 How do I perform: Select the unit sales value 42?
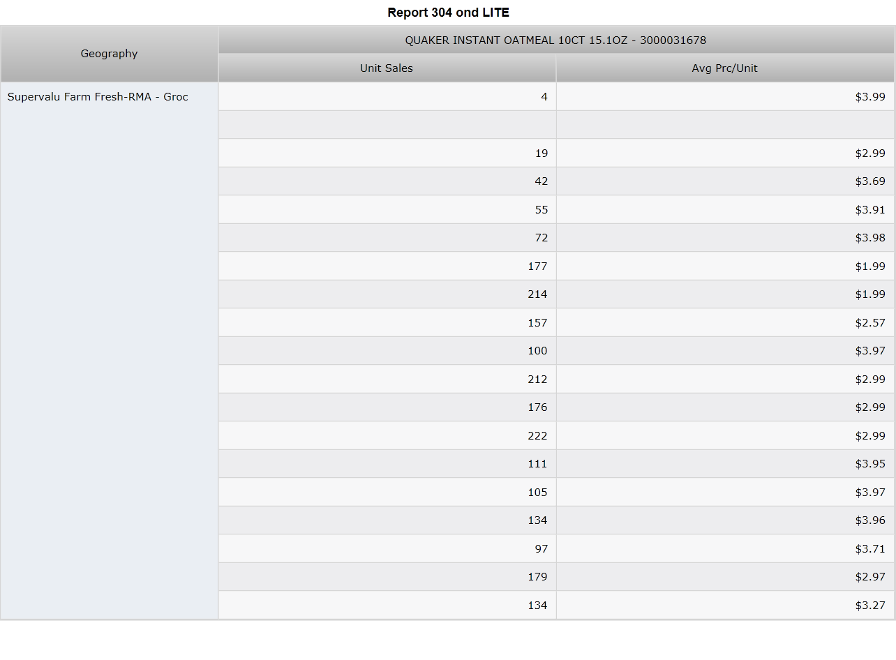pyautogui.click(x=387, y=181)
